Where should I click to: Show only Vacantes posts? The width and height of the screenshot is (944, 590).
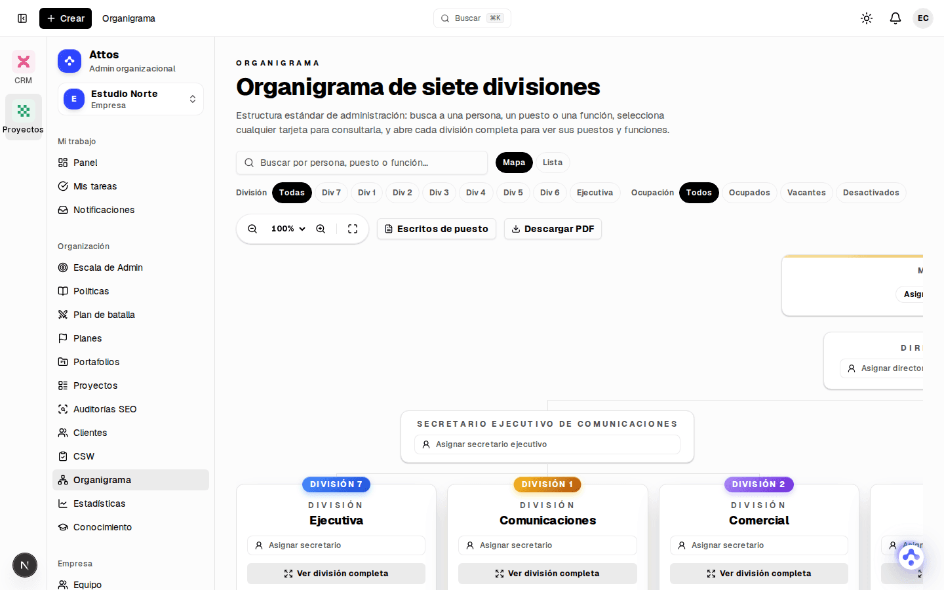click(x=806, y=193)
